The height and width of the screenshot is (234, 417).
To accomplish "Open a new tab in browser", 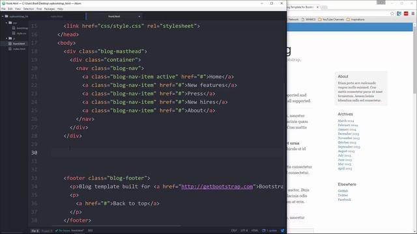I will click(x=324, y=7).
